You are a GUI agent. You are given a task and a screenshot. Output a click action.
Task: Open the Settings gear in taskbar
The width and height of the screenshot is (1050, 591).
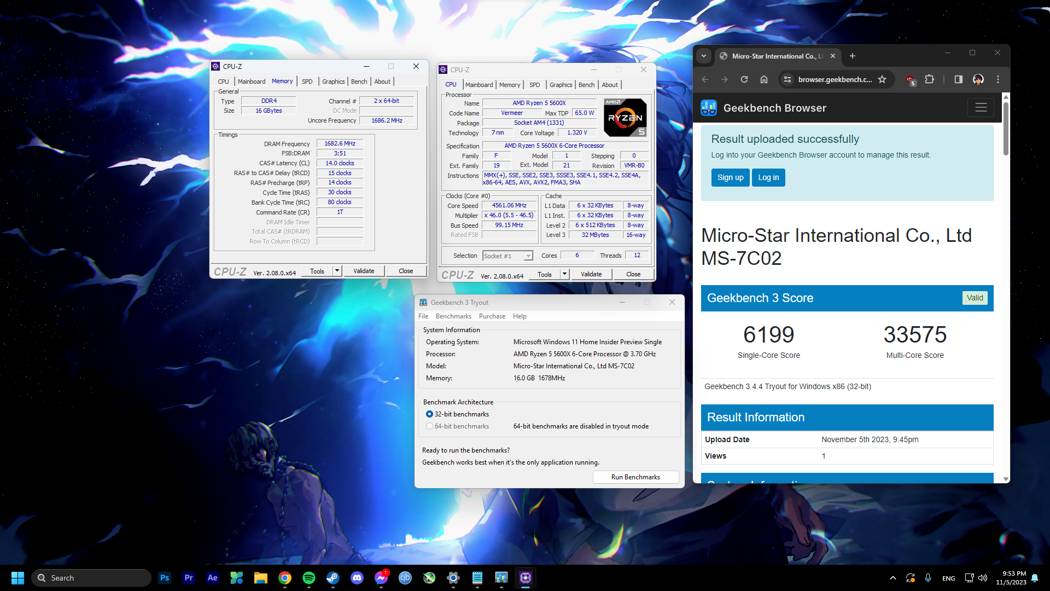(x=453, y=578)
